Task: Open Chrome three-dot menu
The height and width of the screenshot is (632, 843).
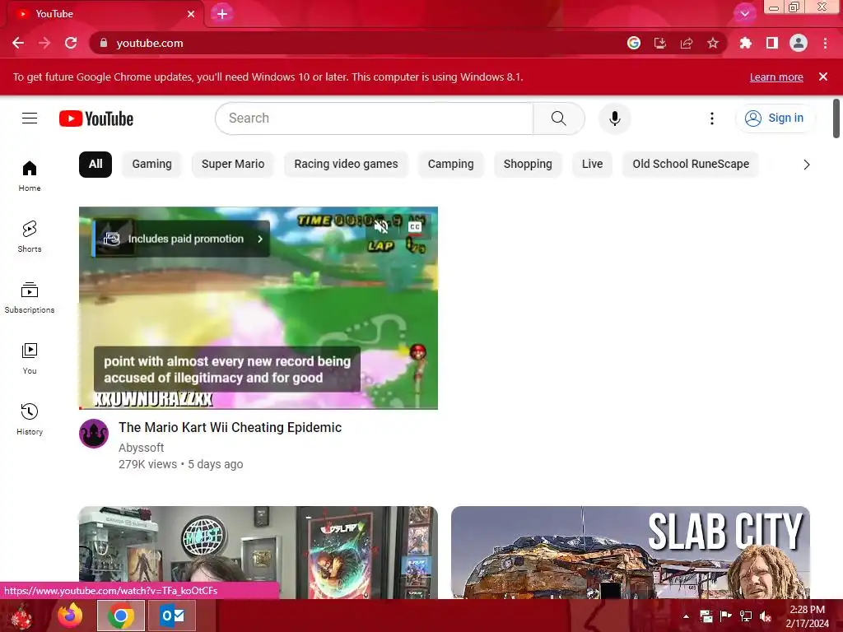Action: (825, 43)
